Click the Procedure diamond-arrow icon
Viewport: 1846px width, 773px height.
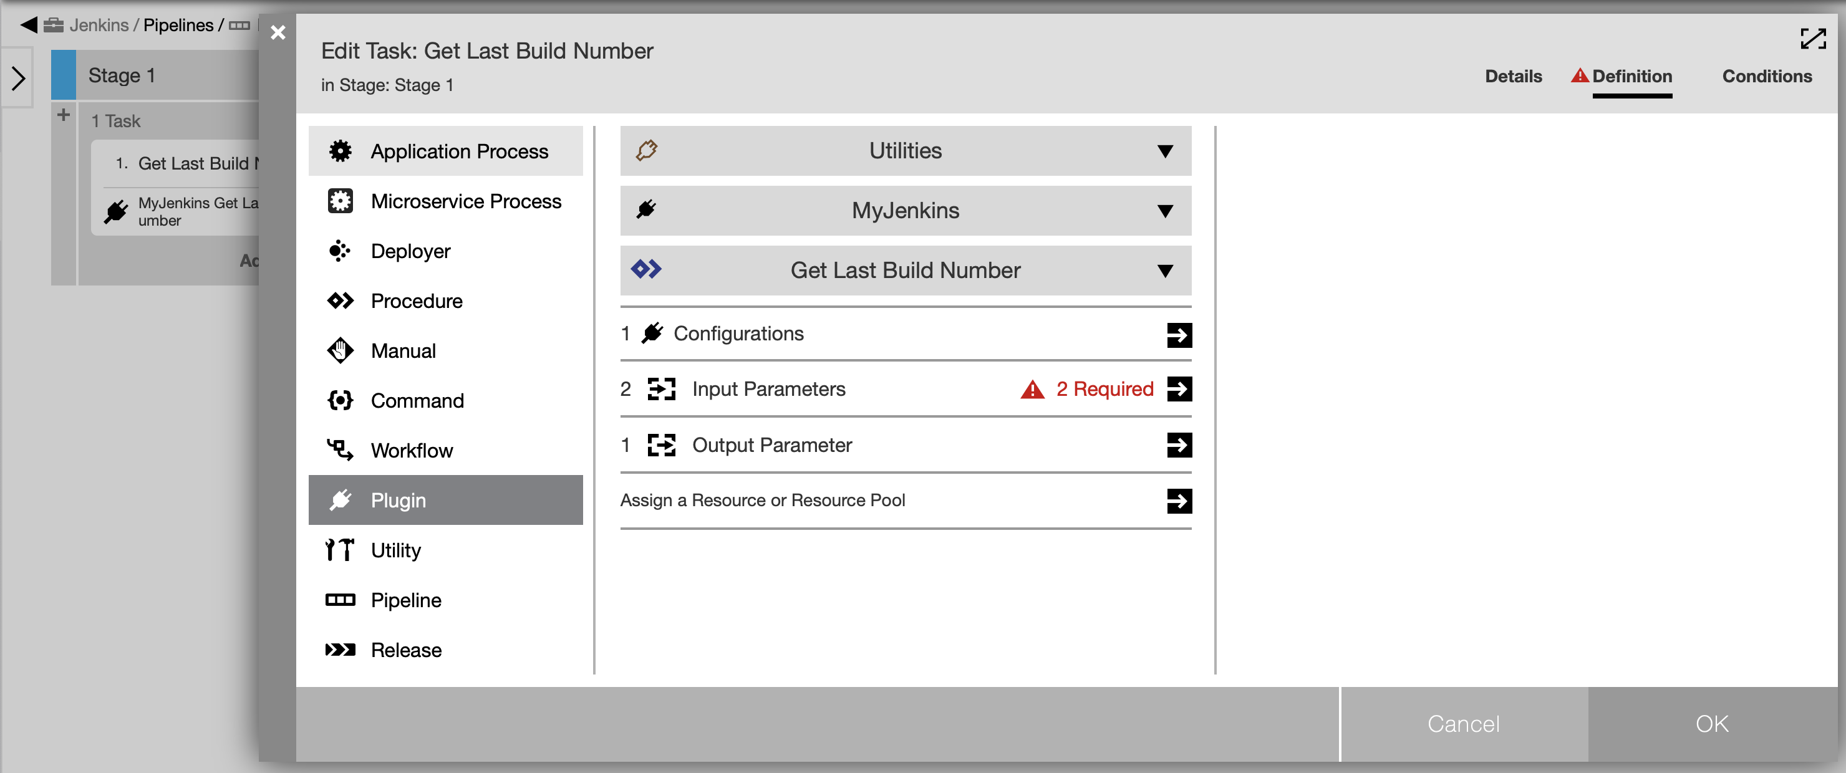pyautogui.click(x=341, y=301)
